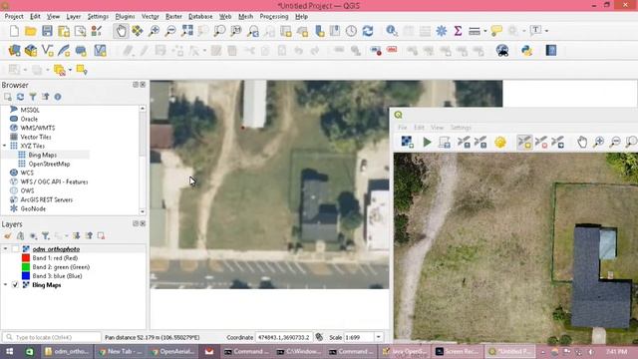The height and width of the screenshot is (359, 638).
Task: Select Move GCP Point tool in Georeferencer
Action: click(558, 142)
